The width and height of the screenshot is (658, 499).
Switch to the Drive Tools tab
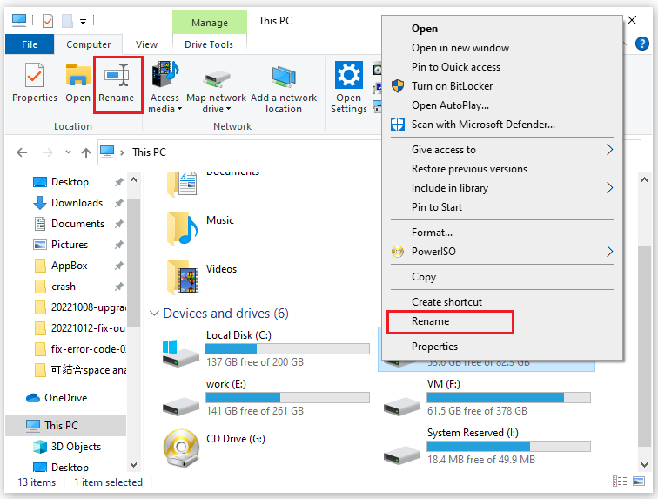pos(209,44)
